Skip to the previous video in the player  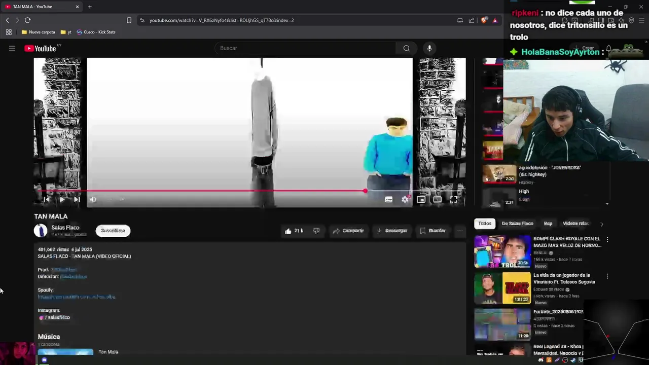click(x=47, y=200)
